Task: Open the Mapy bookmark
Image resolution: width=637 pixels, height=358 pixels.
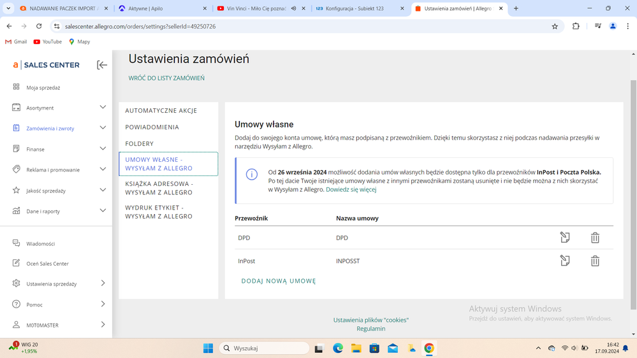Action: pyautogui.click(x=79, y=41)
